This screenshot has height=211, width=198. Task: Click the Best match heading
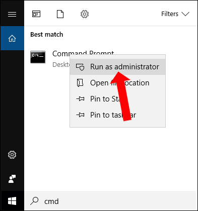(47, 35)
